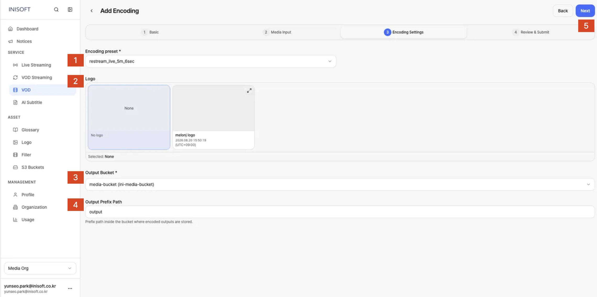Click the search magnifier icon in sidebar
This screenshot has height=297, width=597.
56,9
